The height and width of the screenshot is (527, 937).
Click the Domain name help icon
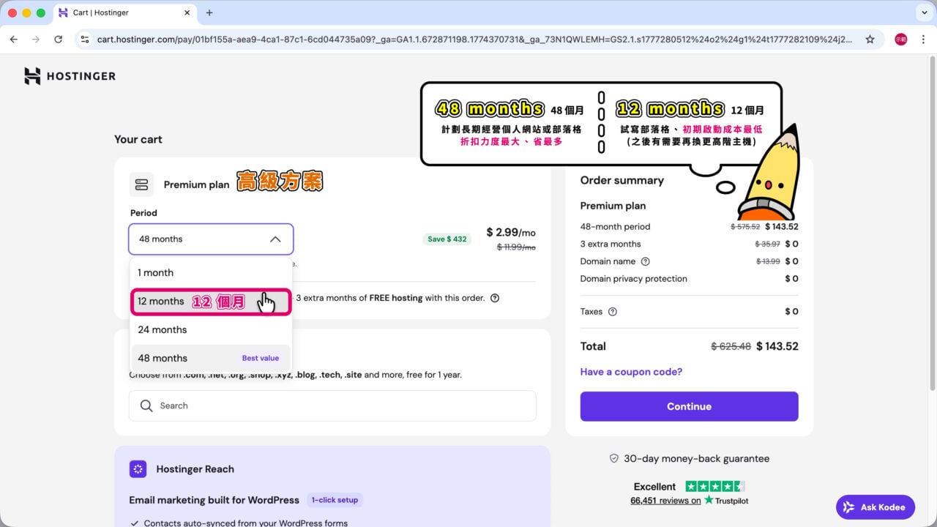645,261
